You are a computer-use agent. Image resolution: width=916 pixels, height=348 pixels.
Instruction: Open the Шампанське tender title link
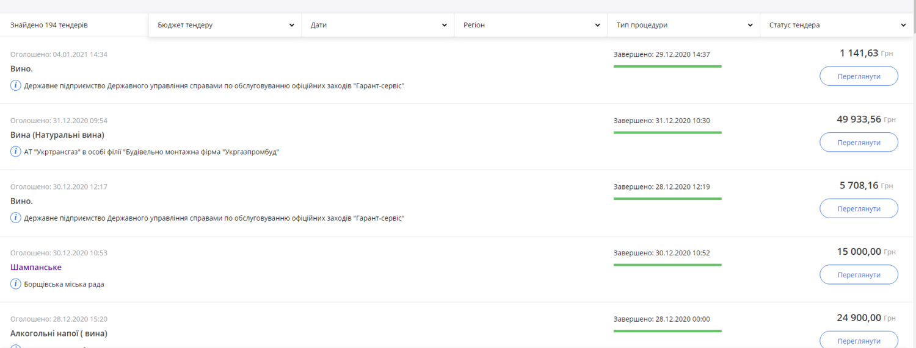pos(36,267)
